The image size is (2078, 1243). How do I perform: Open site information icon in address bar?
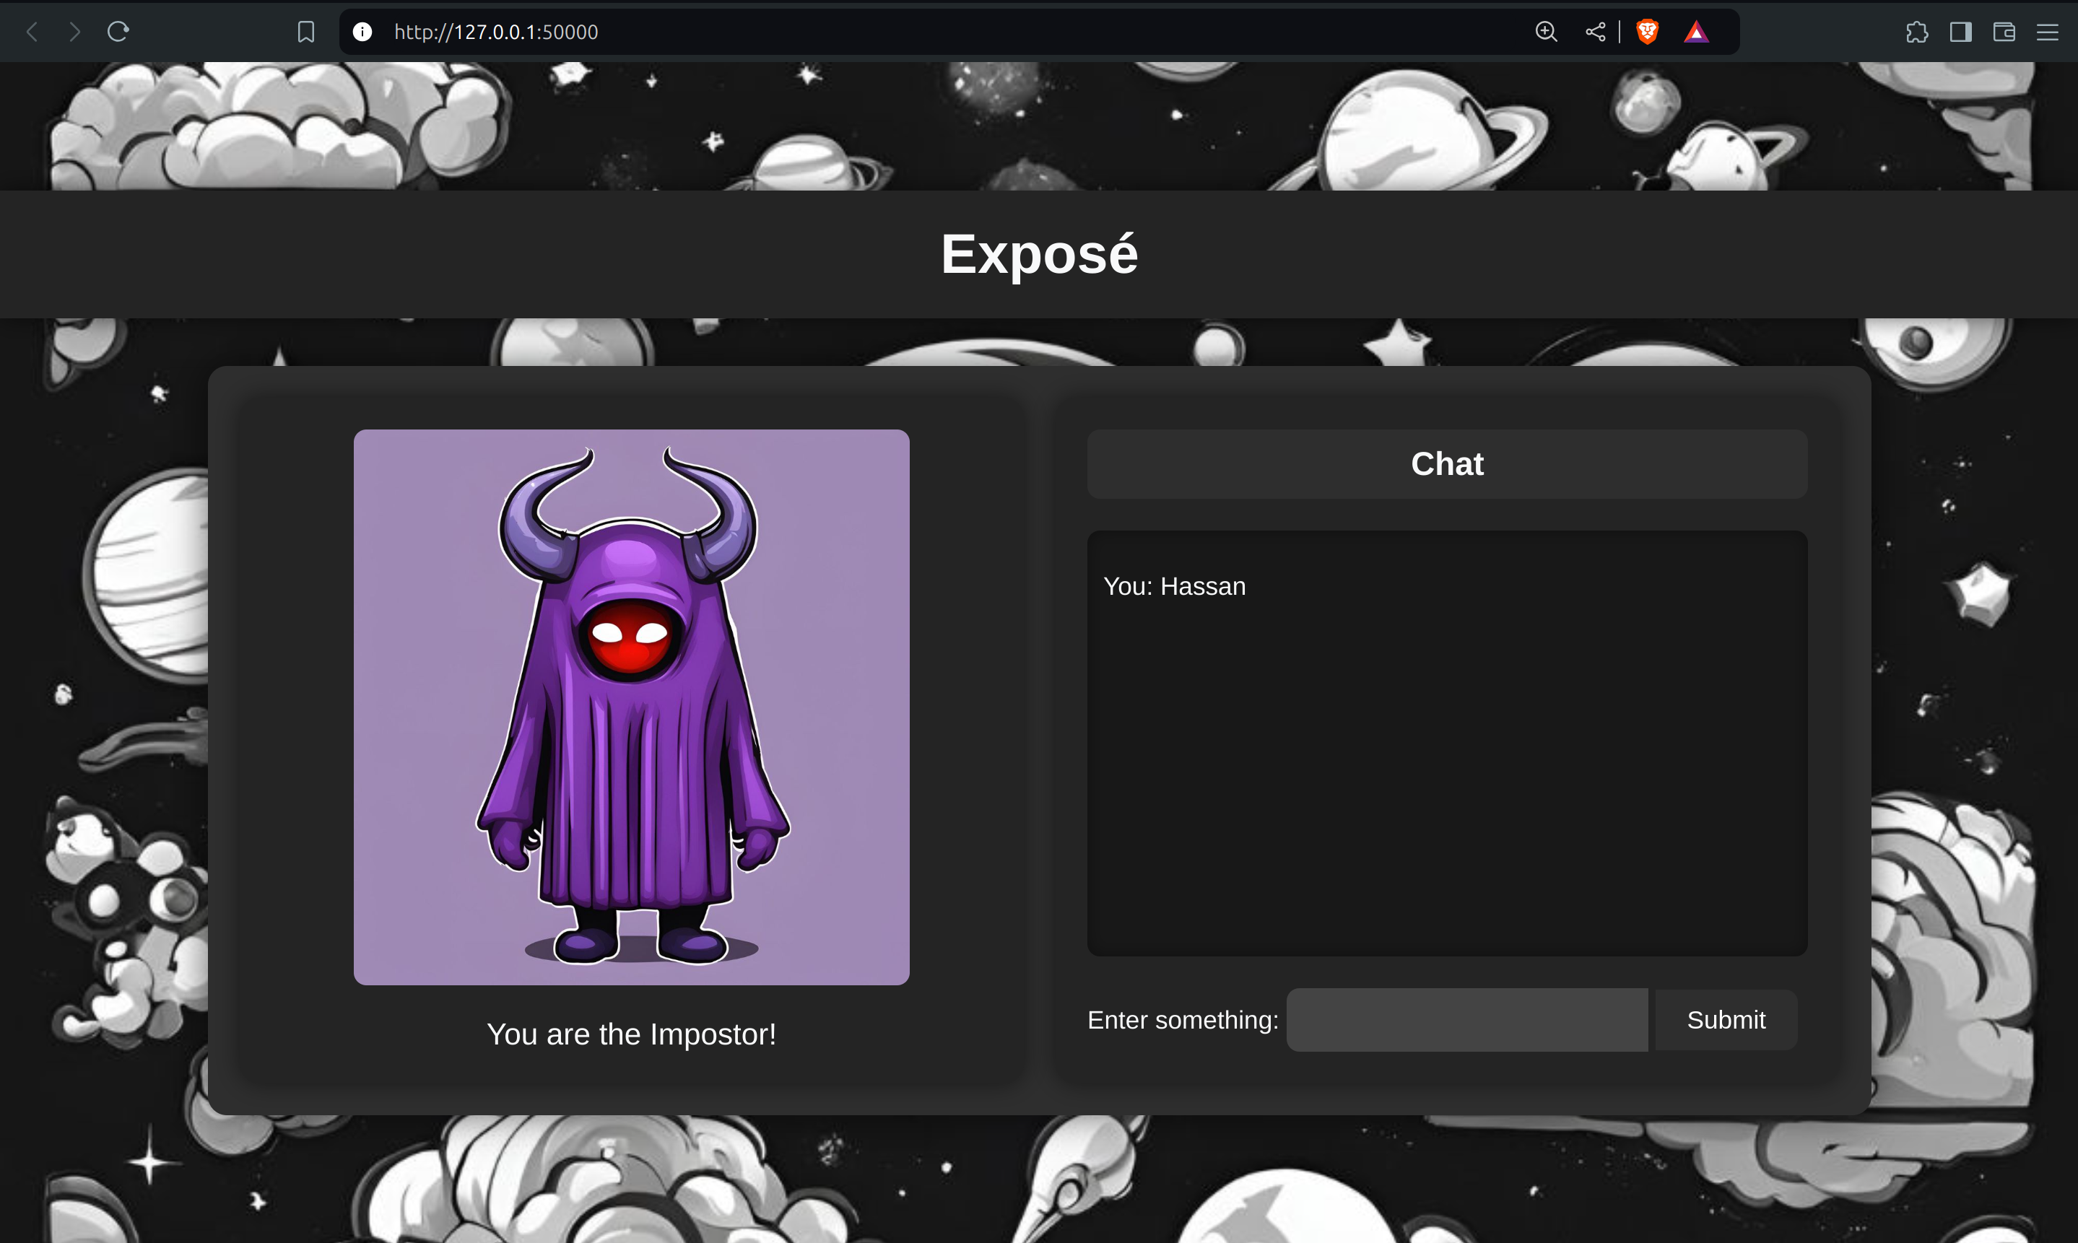coord(362,32)
